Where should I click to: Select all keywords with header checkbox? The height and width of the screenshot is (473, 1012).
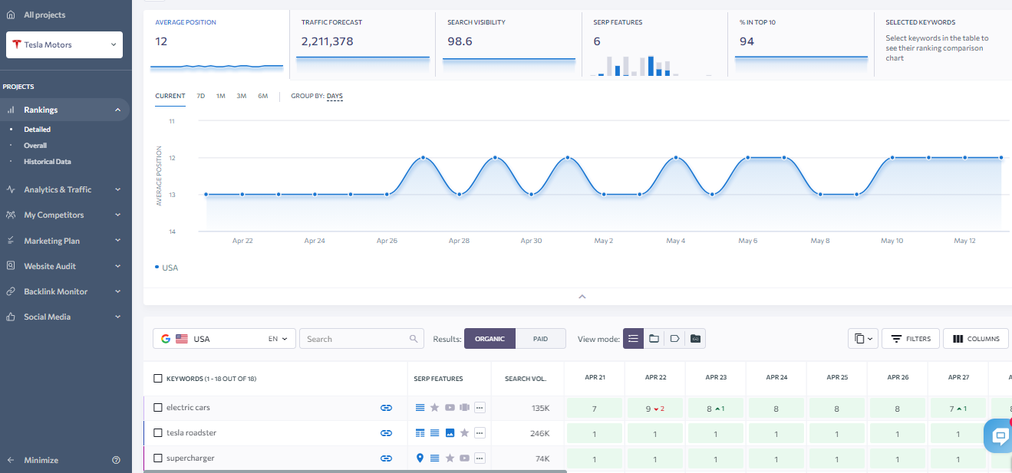point(158,379)
